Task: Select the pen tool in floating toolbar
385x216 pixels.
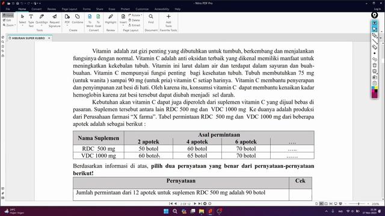Action: click(x=374, y=35)
